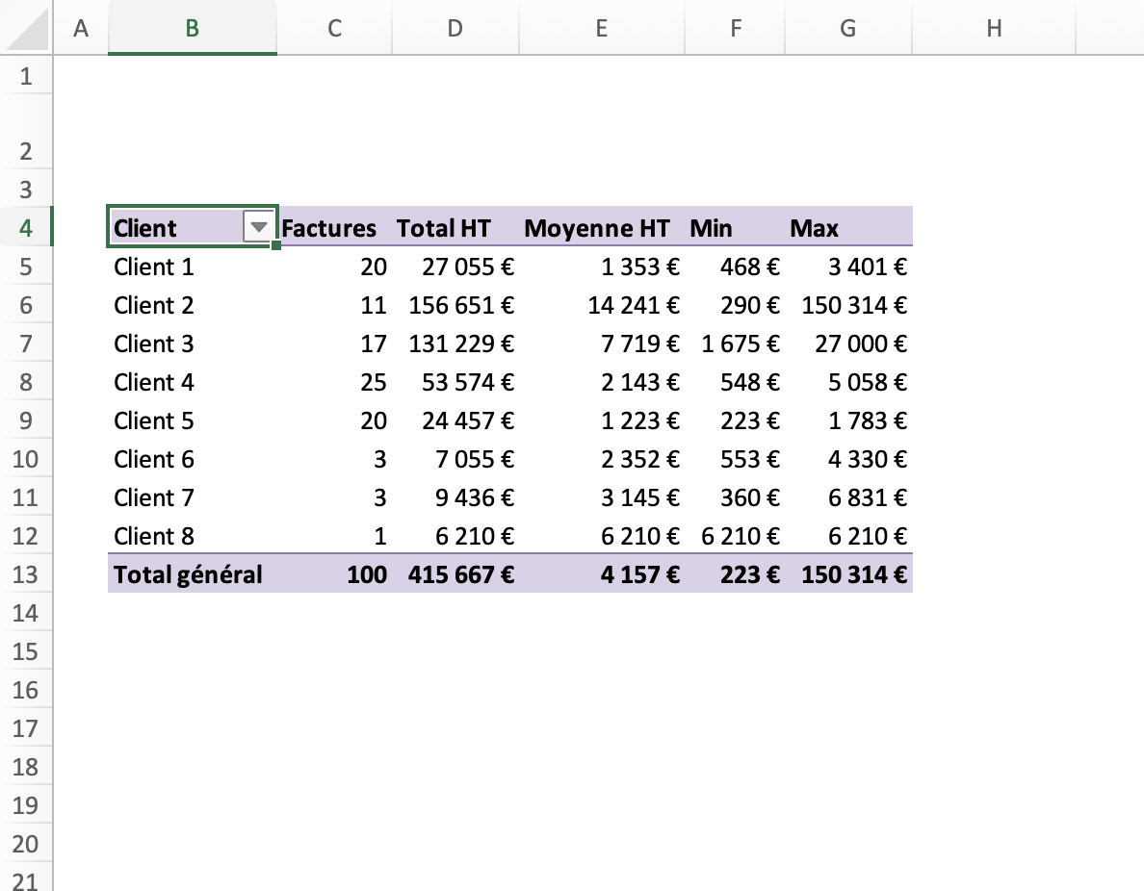Select row 1 header
The image size is (1144, 891).
coord(26,76)
